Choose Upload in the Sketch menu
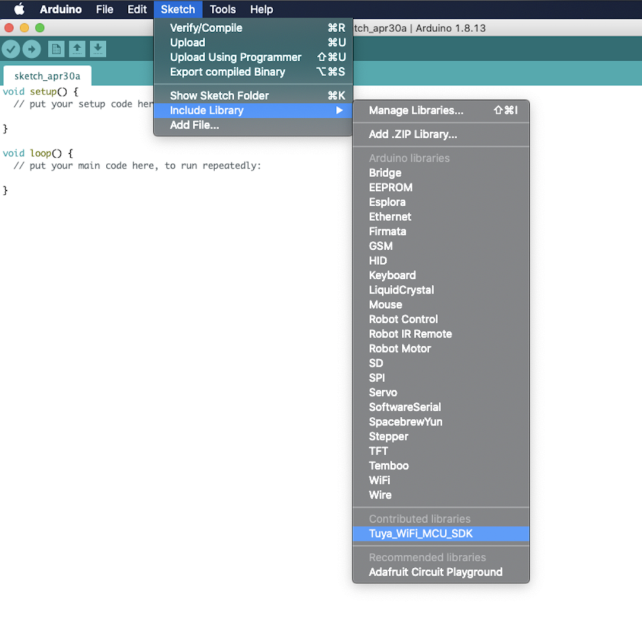 253,43
